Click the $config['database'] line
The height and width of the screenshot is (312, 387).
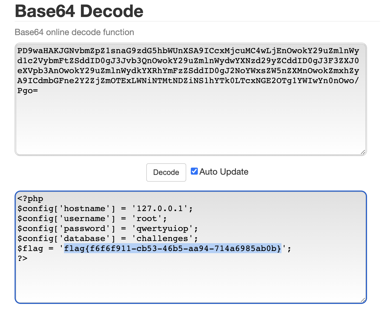click(x=108, y=239)
